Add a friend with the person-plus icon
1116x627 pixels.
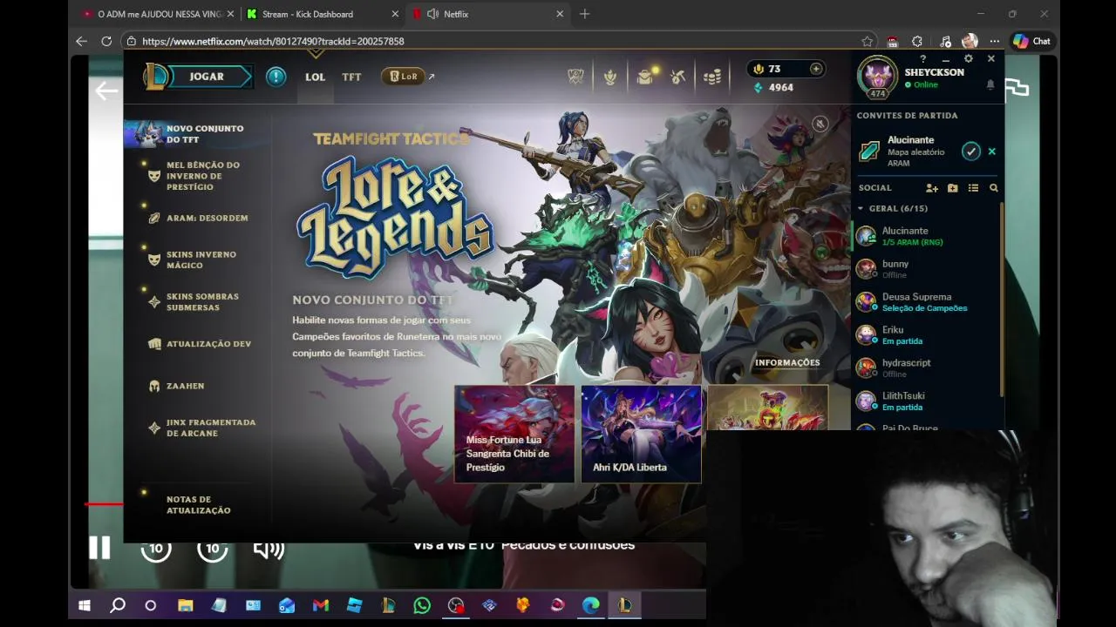coord(932,188)
